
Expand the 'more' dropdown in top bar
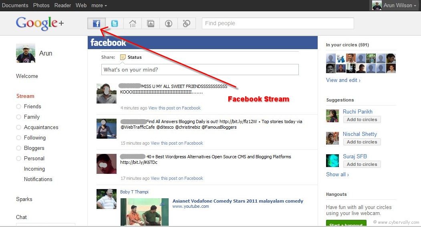pos(99,5)
